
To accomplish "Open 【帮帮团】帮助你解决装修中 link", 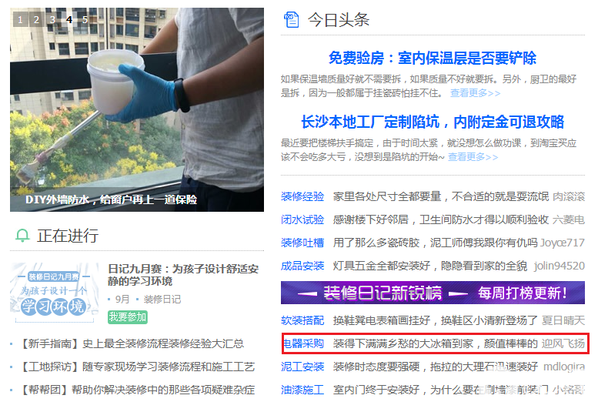I will pyautogui.click(x=136, y=390).
